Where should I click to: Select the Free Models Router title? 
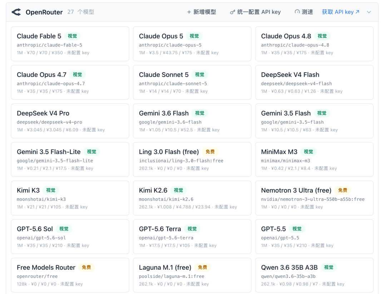click(x=46, y=268)
